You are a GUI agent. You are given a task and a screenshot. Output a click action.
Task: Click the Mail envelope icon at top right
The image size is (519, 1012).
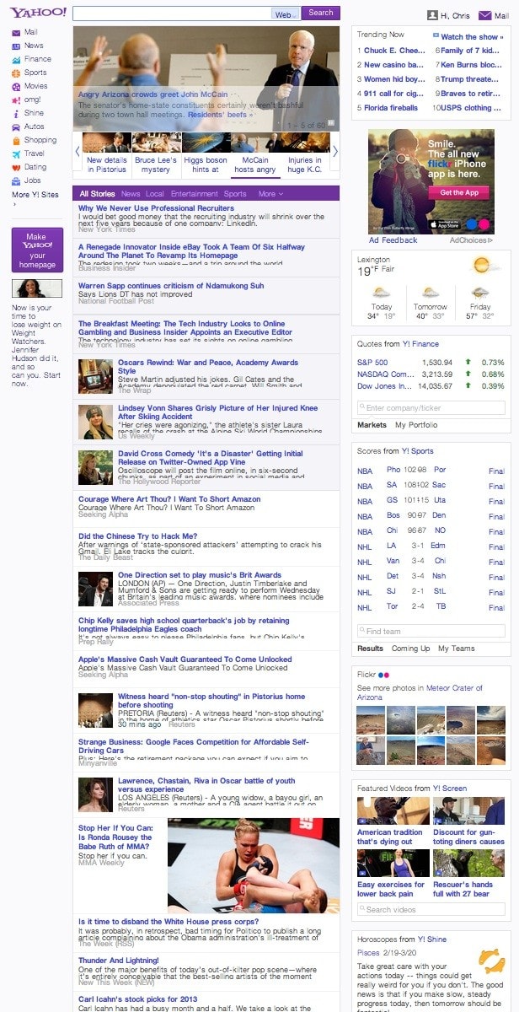coord(484,15)
